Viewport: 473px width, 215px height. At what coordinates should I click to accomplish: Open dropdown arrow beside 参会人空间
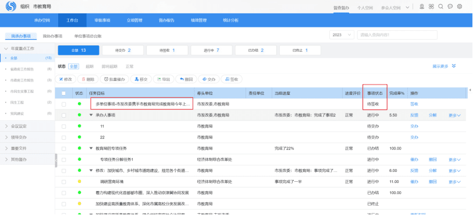pos(407,8)
